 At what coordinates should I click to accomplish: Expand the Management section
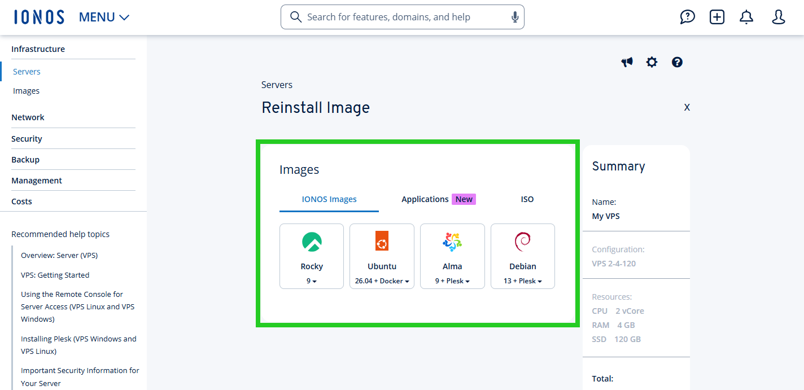[x=37, y=181]
